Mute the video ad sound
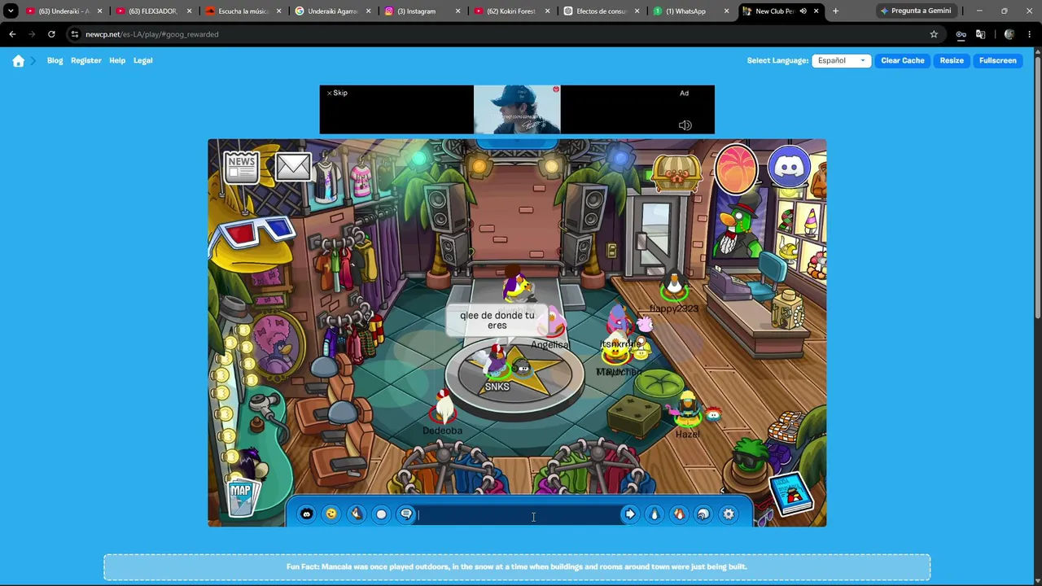 [x=685, y=125]
